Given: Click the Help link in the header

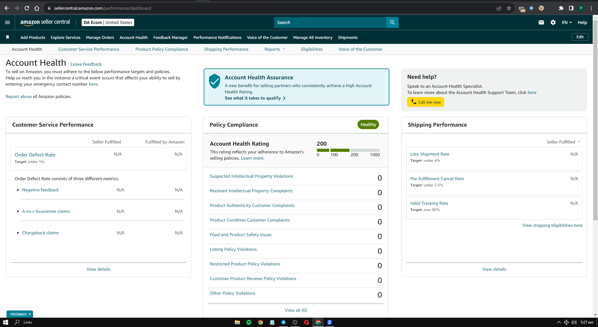Looking at the screenshot, I should (582, 22).
